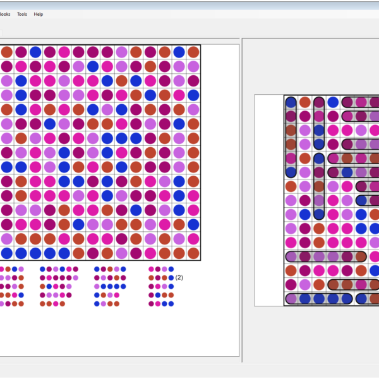Click the bottom-left blue circle in left puzzle grid

pos(7,253)
